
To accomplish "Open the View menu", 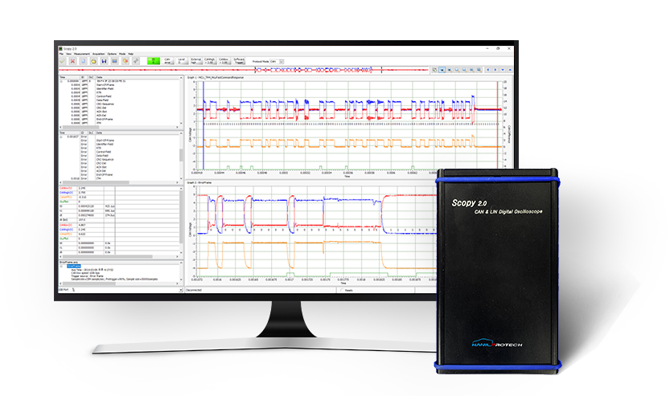I will coord(69,54).
